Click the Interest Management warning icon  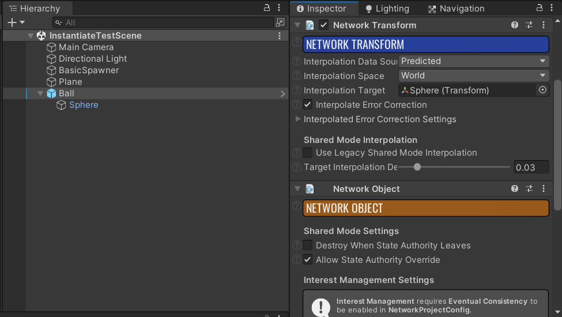(x=321, y=307)
